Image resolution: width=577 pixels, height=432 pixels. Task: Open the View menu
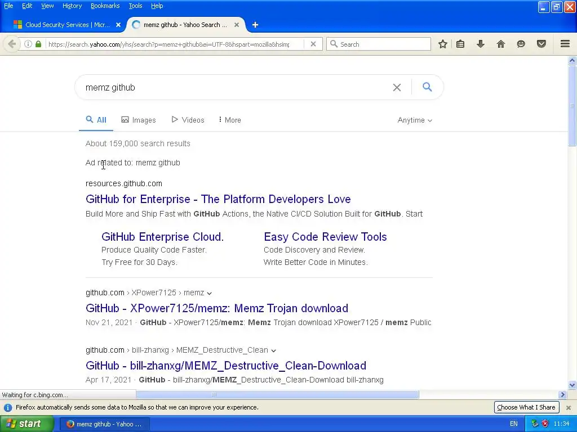(47, 6)
